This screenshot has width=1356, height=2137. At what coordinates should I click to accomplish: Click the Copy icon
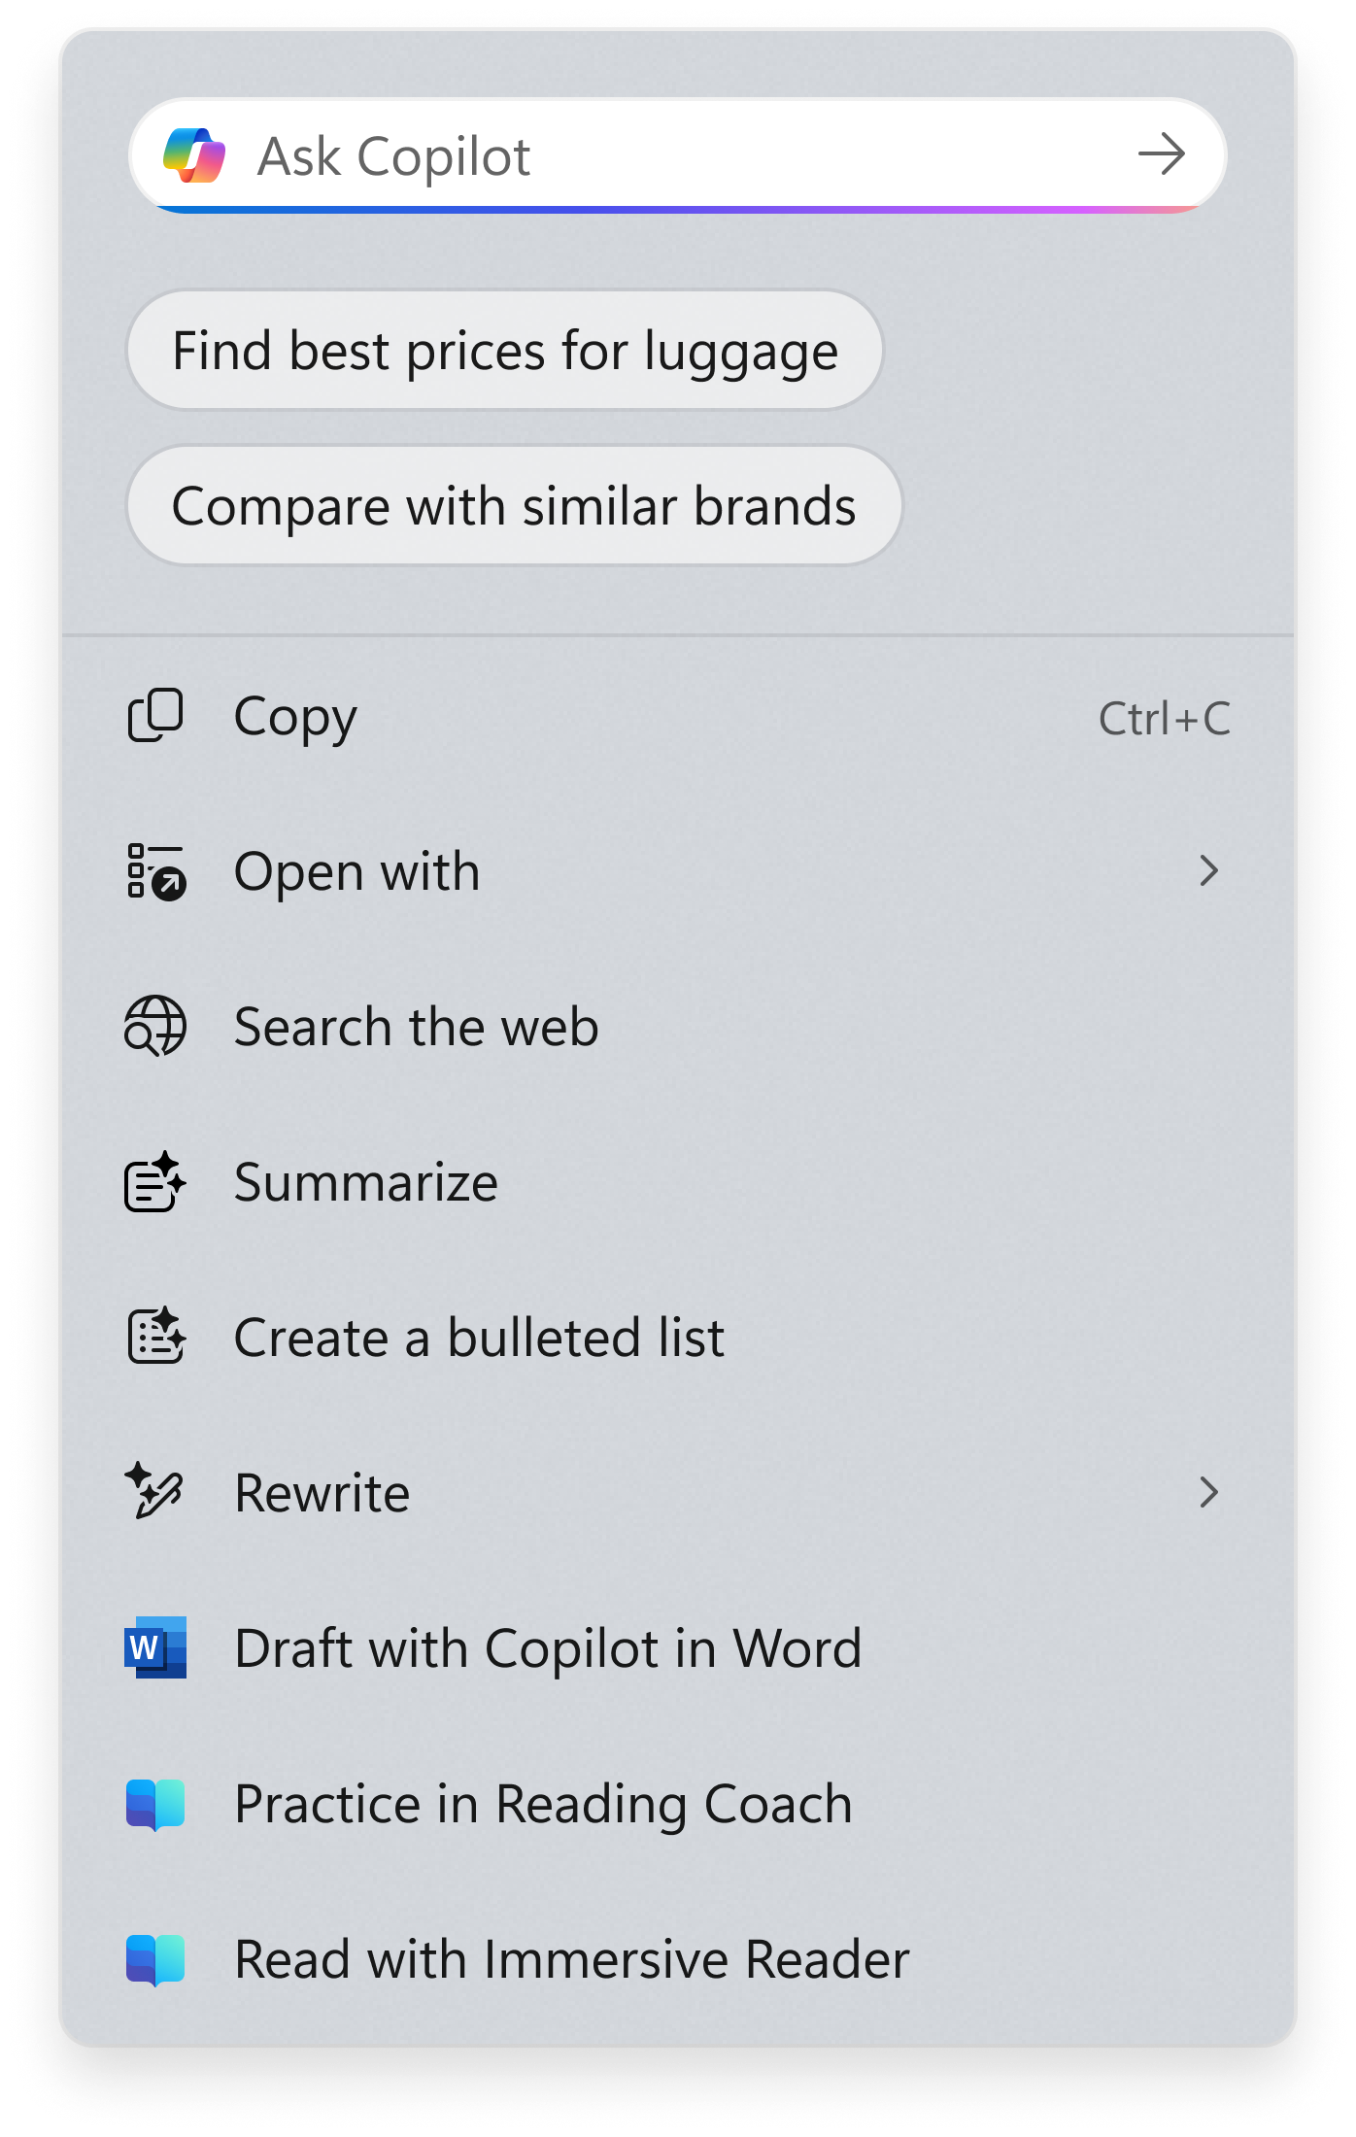(x=155, y=716)
